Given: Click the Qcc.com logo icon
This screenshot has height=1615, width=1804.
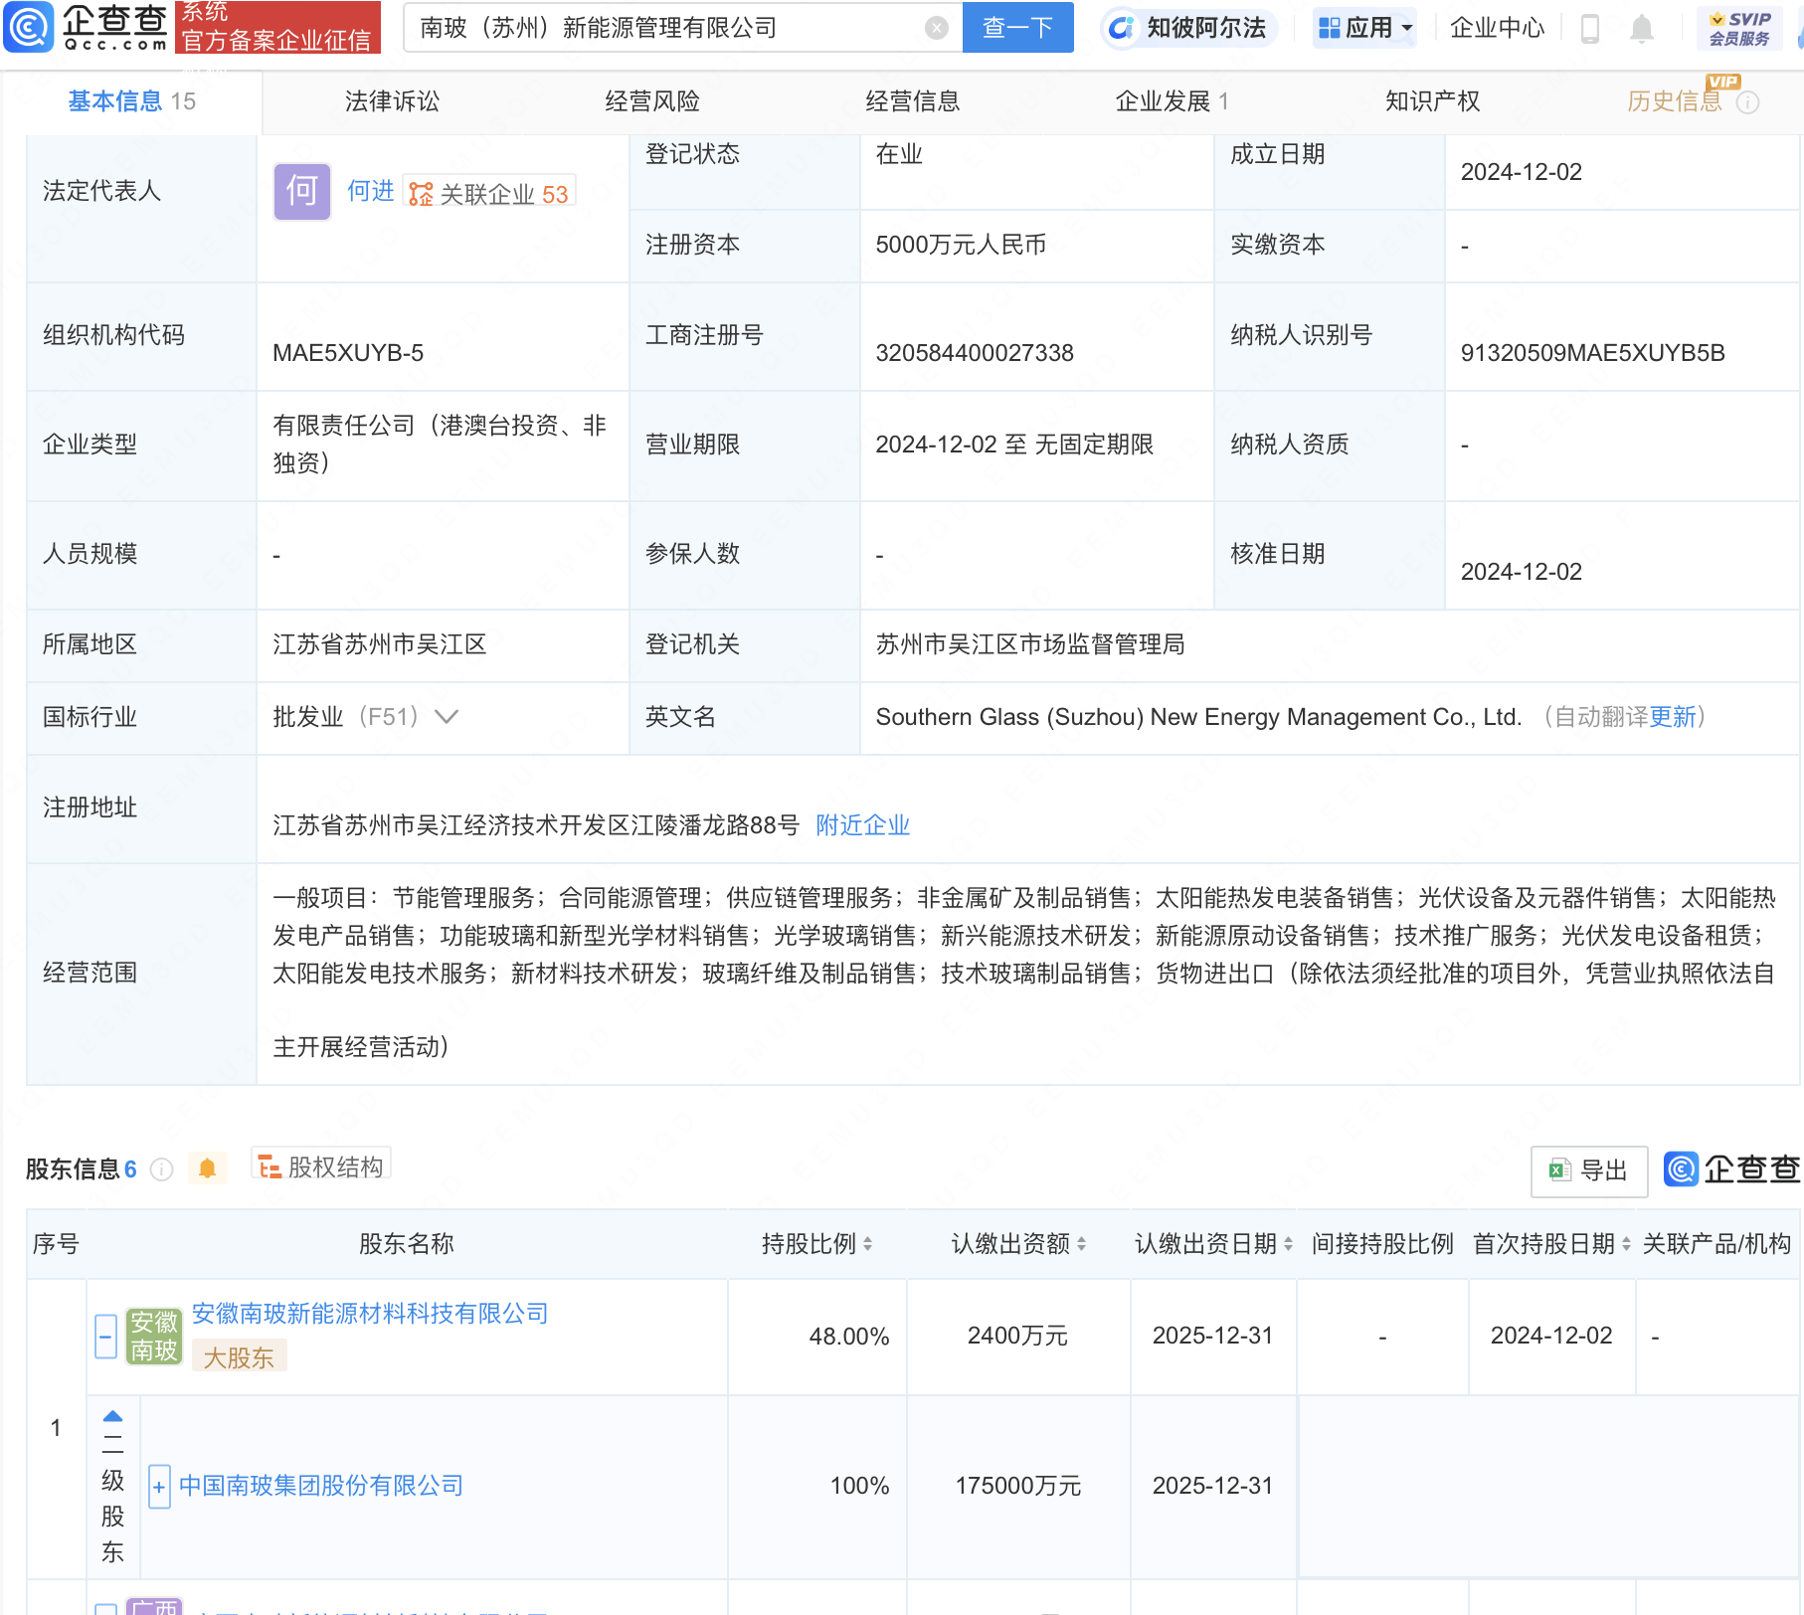Looking at the screenshot, I should (29, 27).
